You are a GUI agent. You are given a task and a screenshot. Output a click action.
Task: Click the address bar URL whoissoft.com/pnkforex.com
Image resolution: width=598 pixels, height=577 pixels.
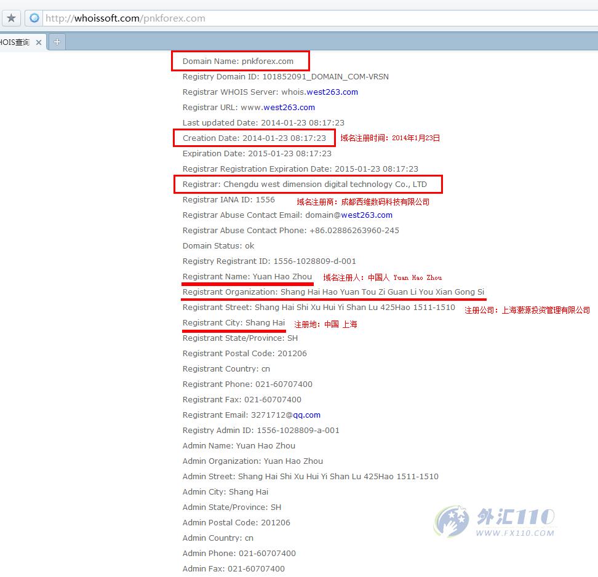[126, 18]
